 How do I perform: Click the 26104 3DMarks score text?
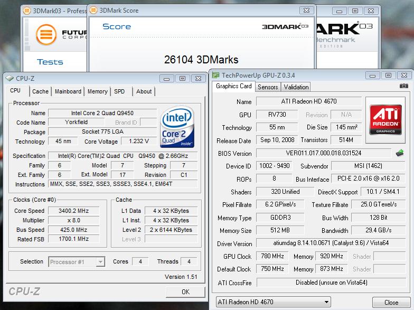201,60
